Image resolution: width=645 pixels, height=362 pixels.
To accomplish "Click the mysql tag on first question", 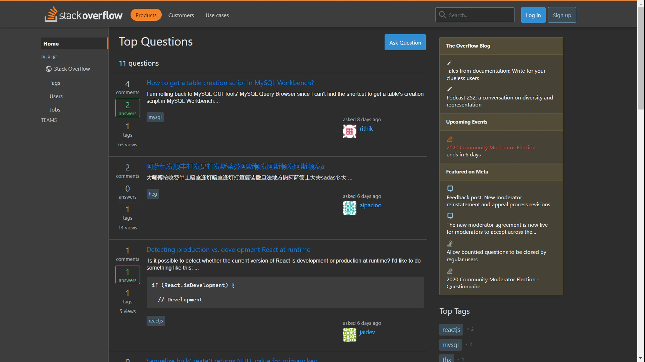I will coord(155,117).
